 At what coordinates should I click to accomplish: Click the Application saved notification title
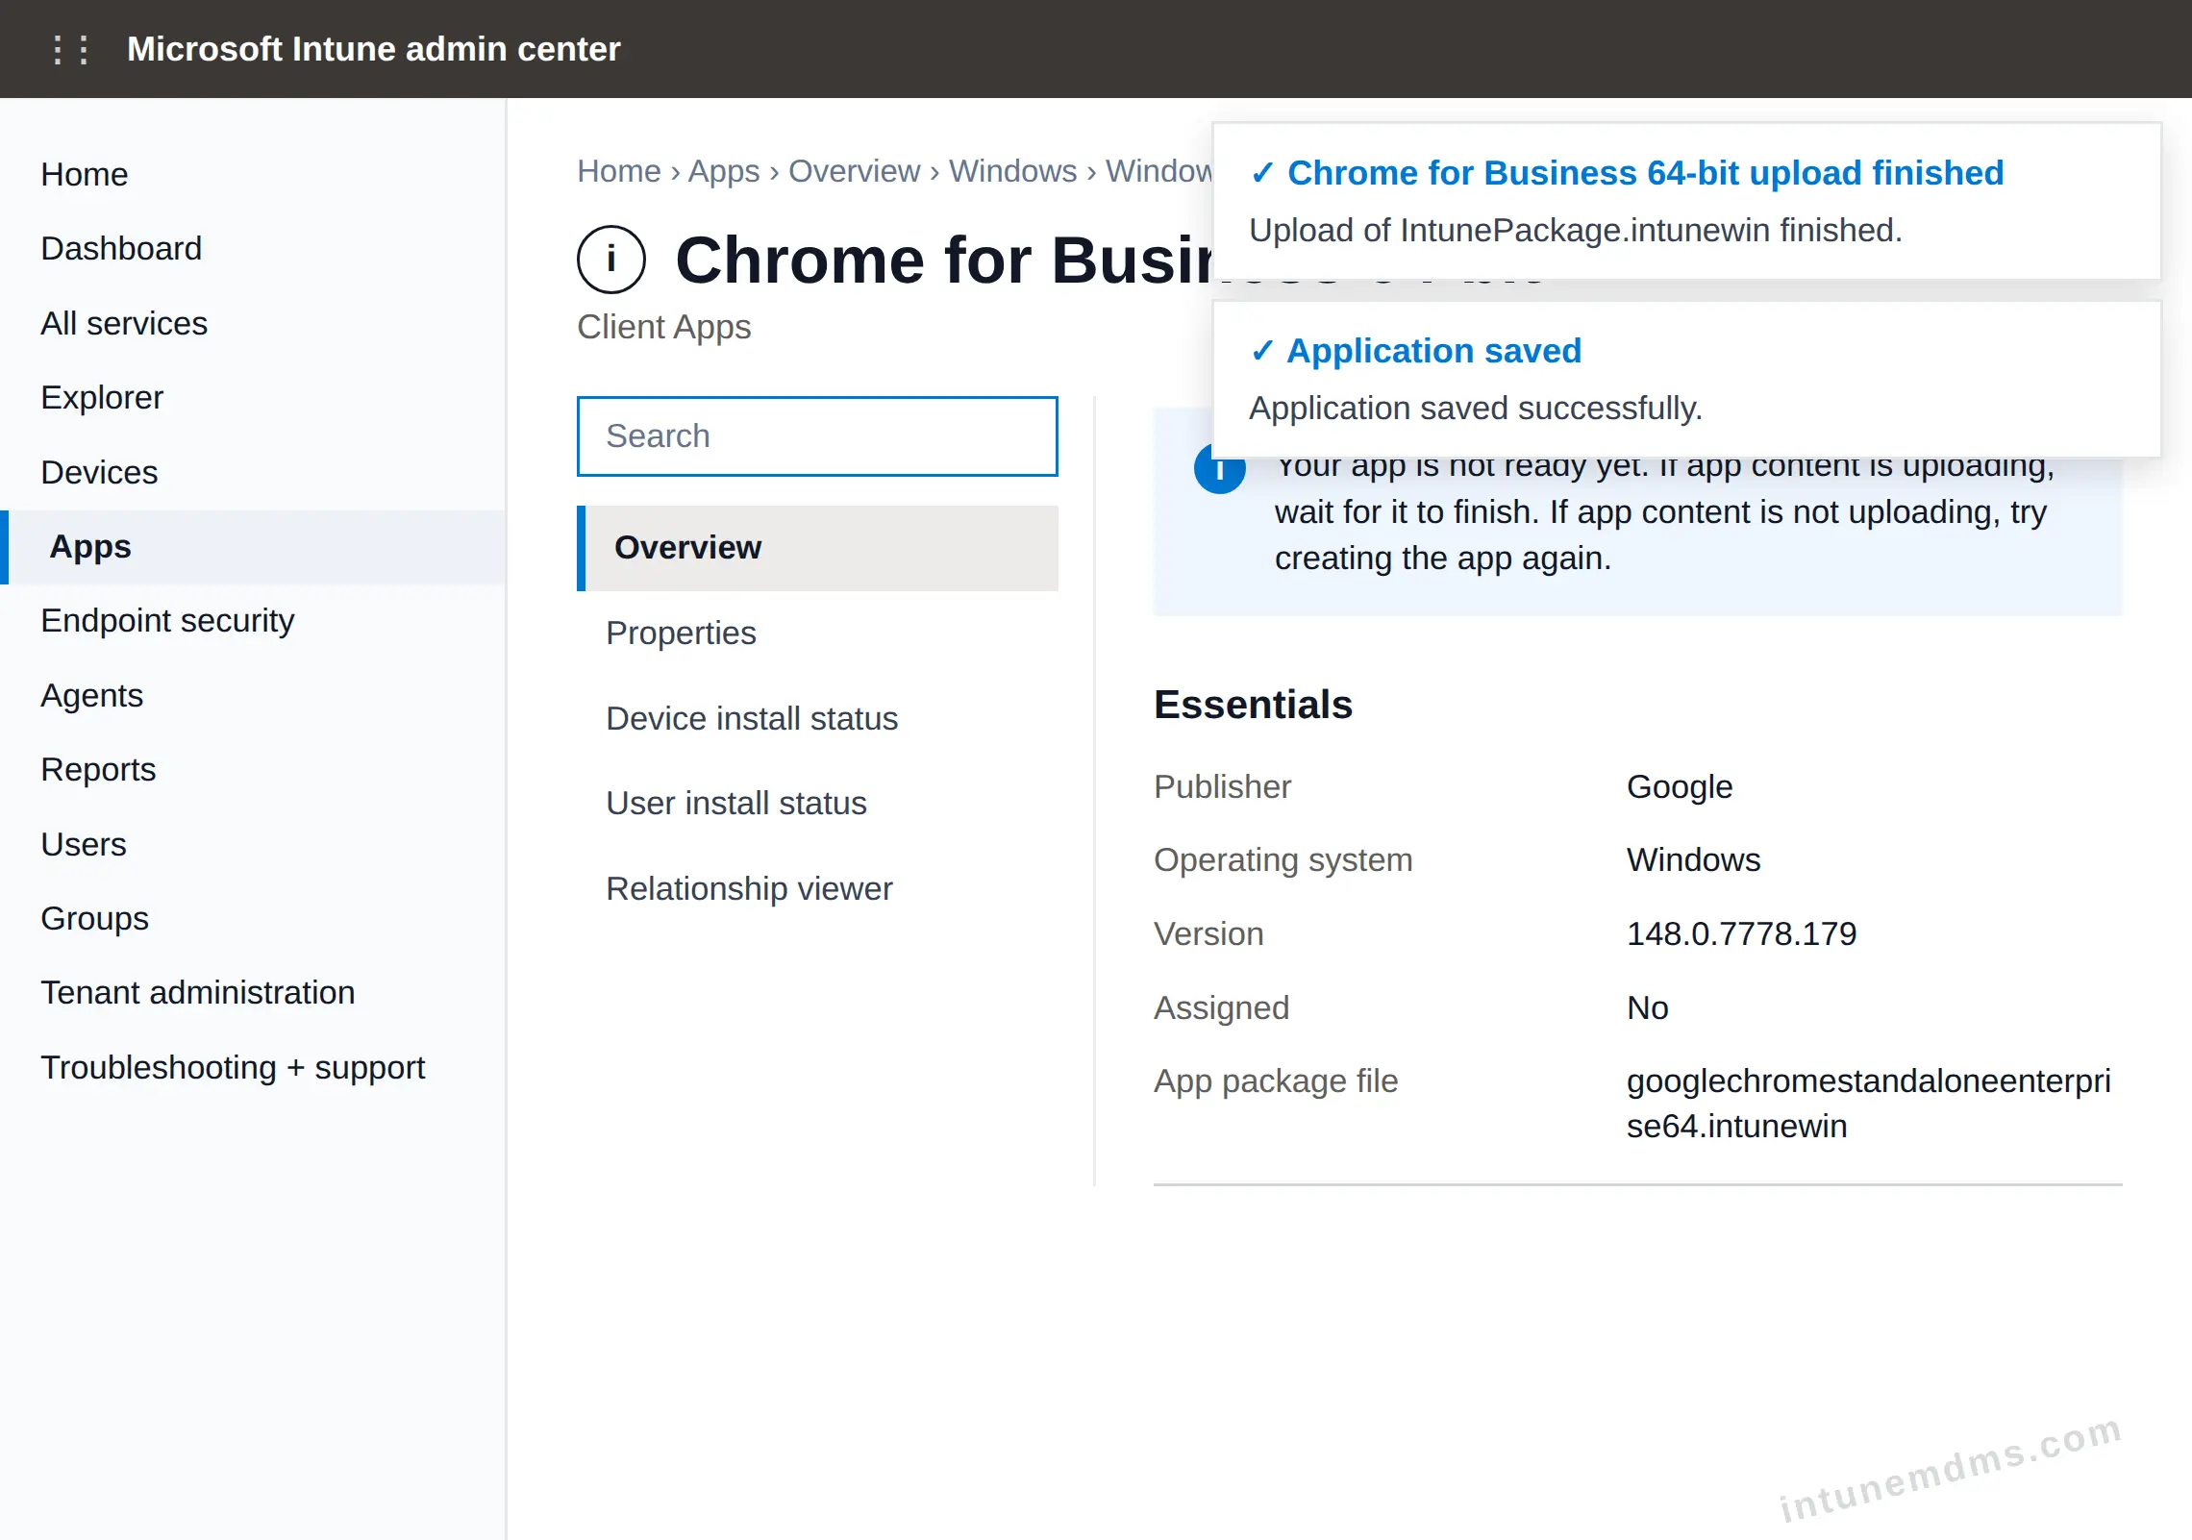pyautogui.click(x=1434, y=352)
